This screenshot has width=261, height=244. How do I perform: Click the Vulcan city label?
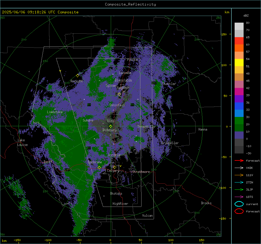coord(147,216)
